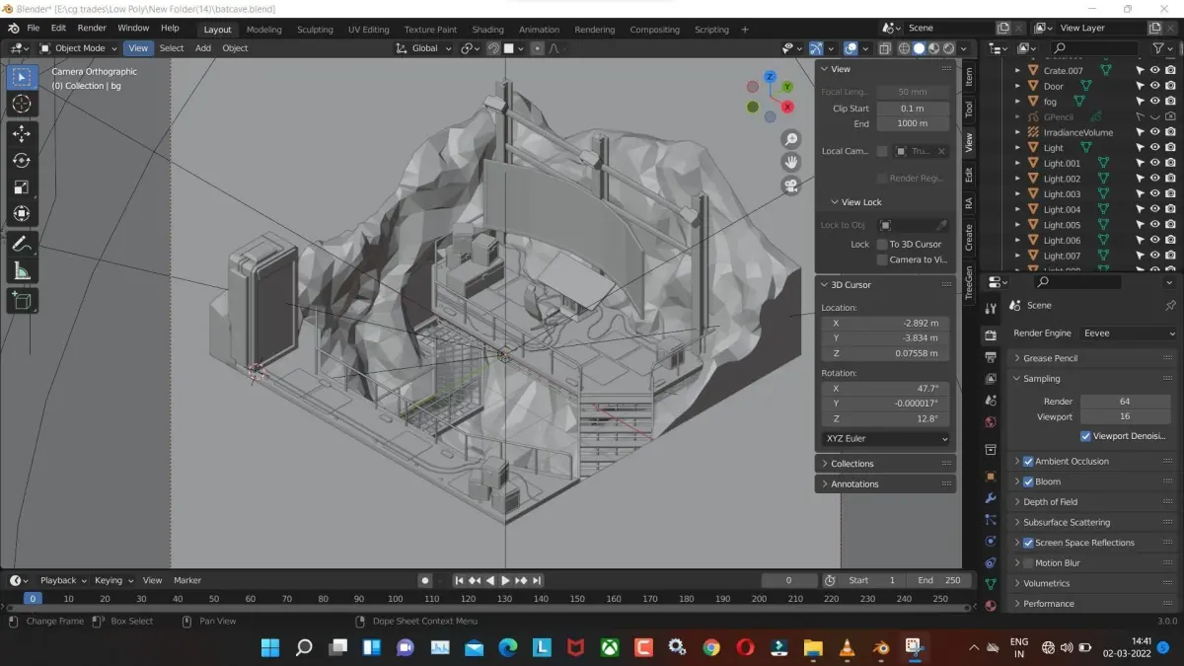Open the Render menu
This screenshot has height=666, width=1184.
click(x=92, y=29)
